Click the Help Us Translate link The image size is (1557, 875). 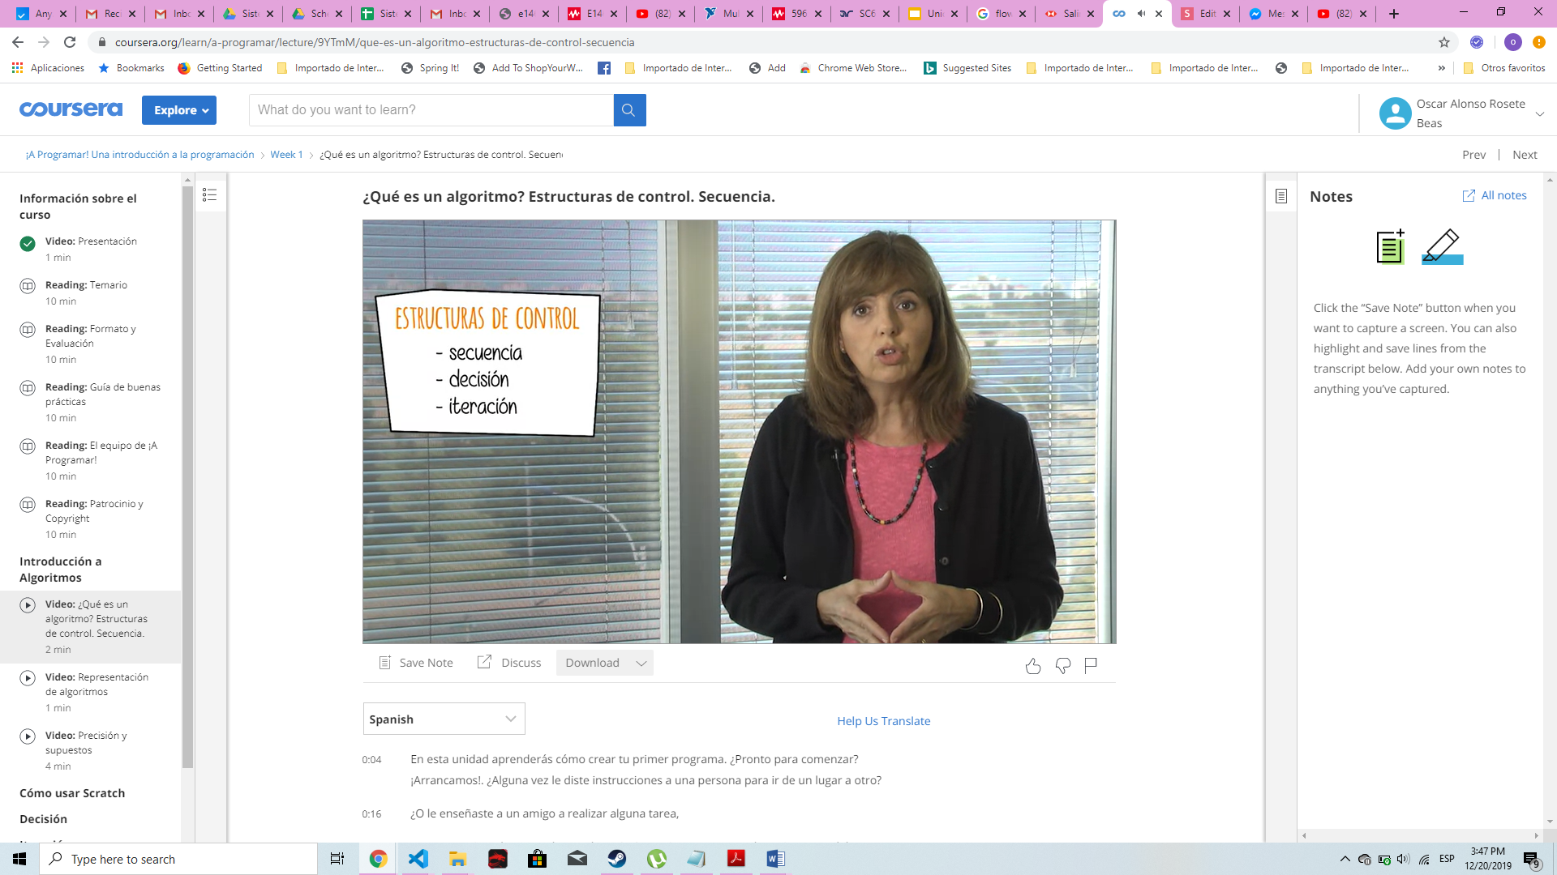point(883,721)
